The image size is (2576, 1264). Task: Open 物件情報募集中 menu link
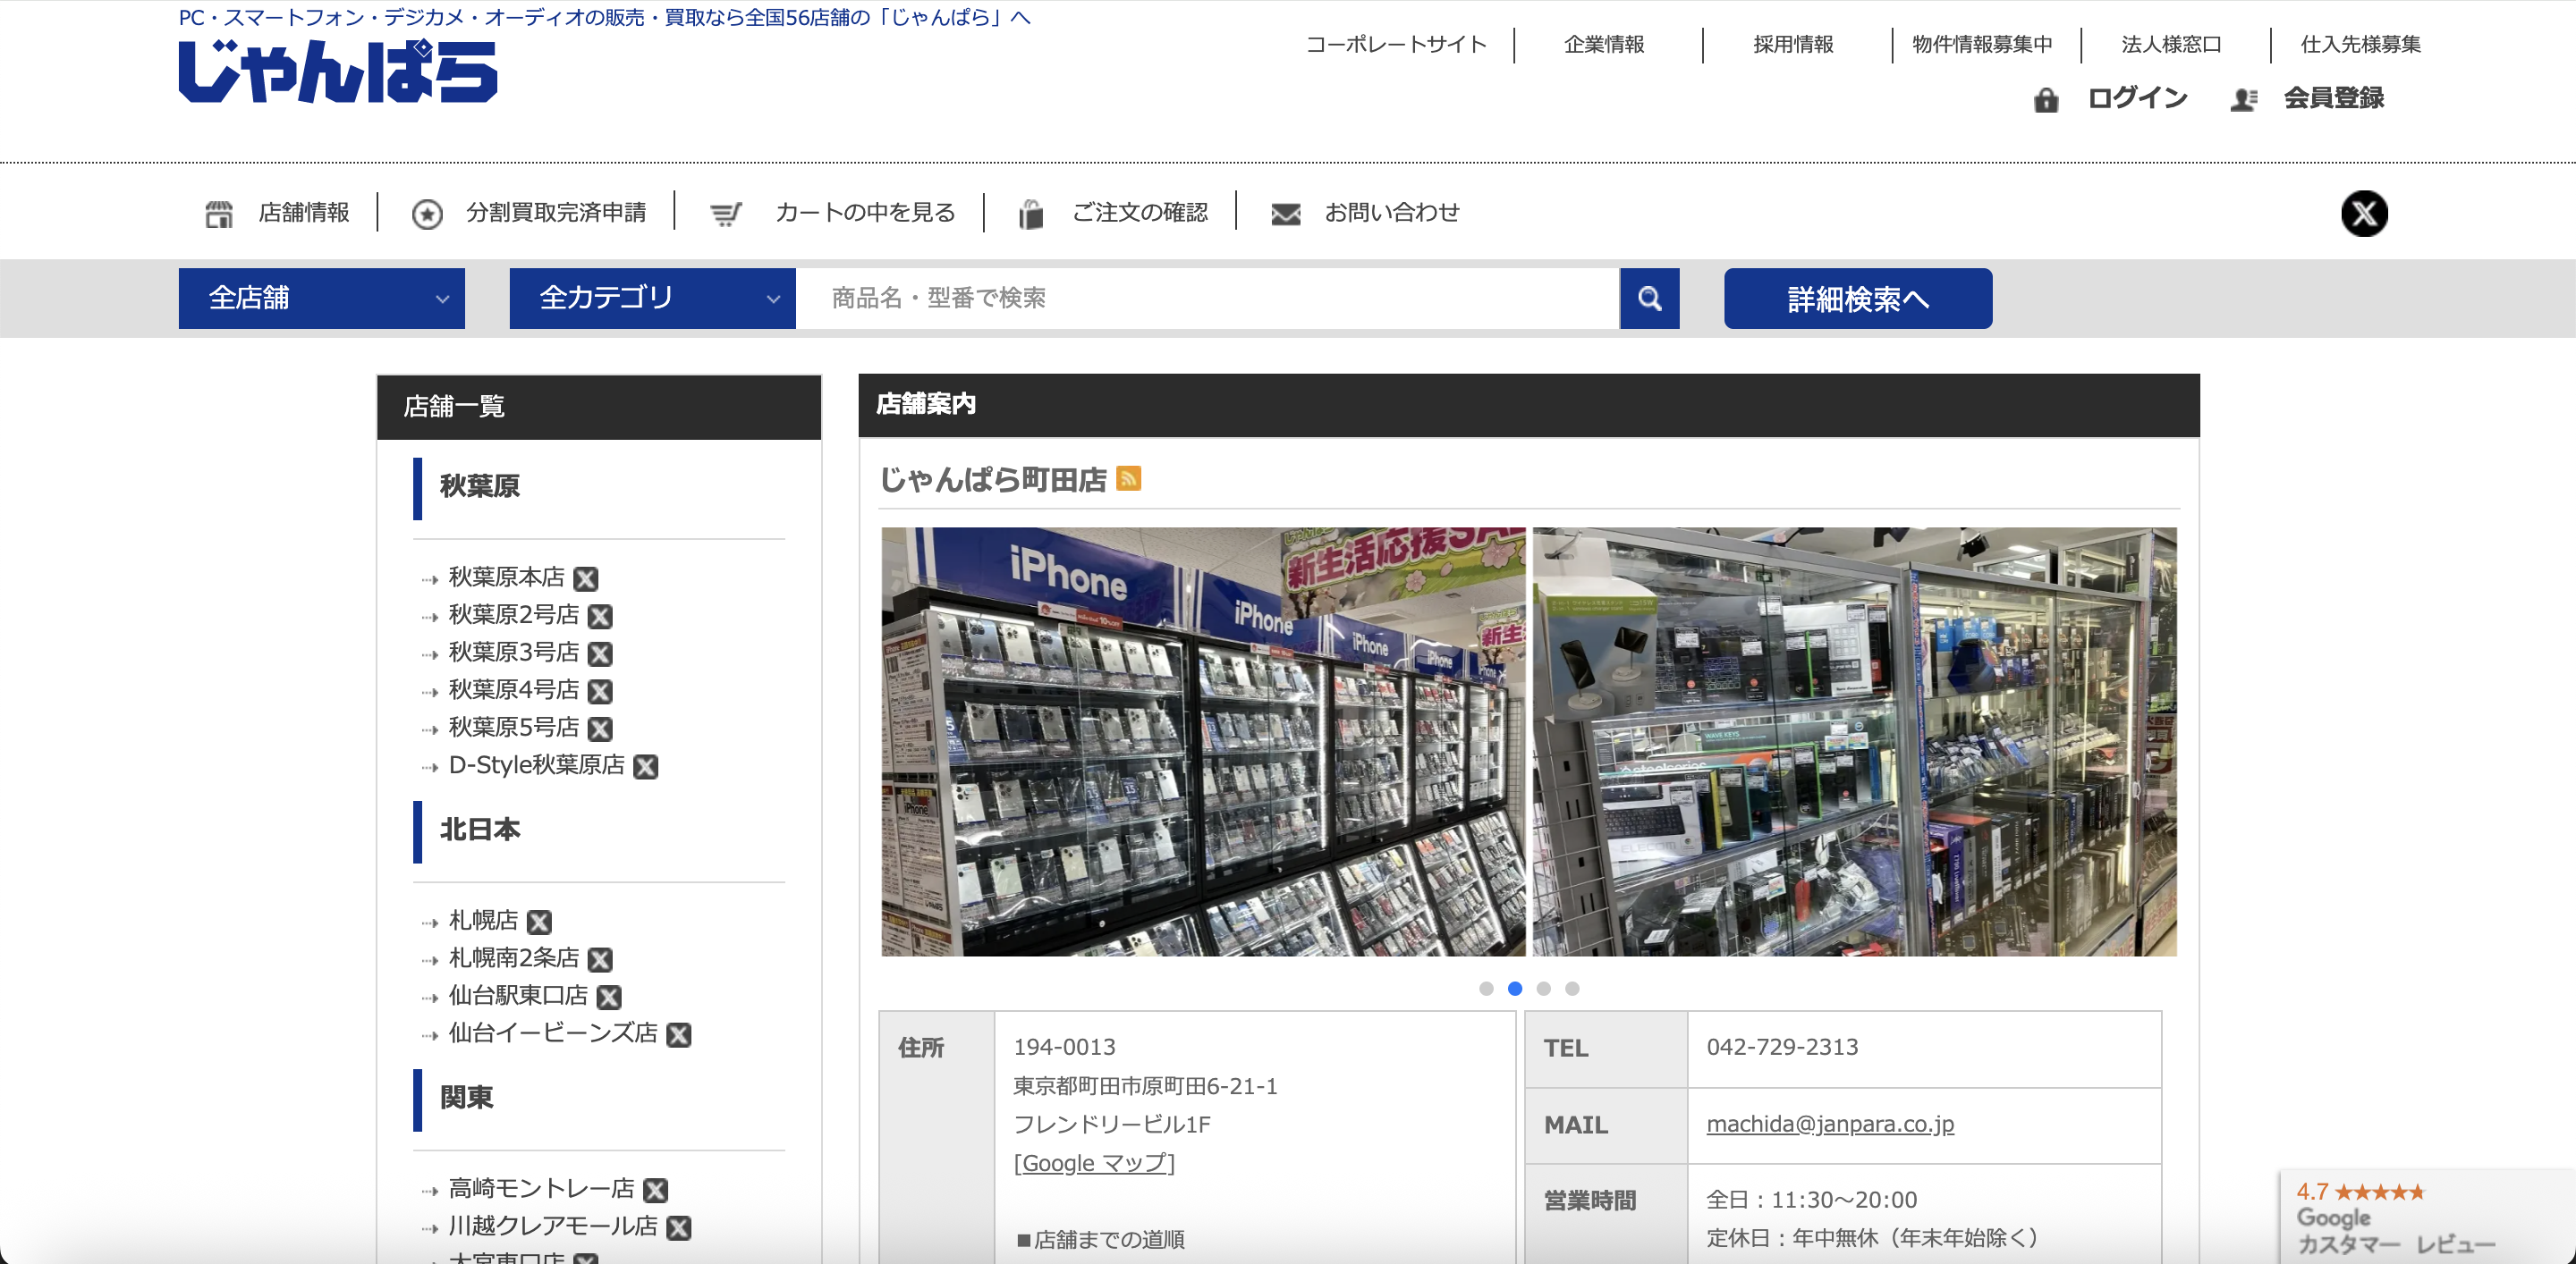tap(1982, 44)
